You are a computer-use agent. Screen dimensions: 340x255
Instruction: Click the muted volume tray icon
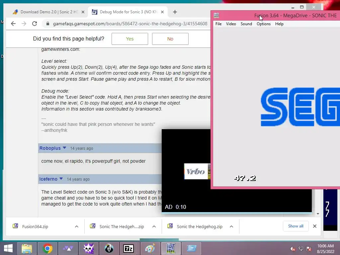293,249
